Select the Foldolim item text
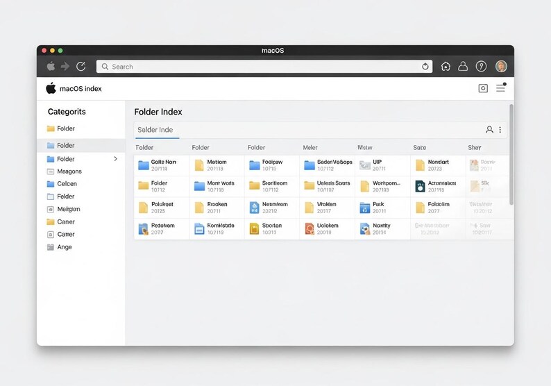This screenshot has height=386, width=551. click(438, 204)
